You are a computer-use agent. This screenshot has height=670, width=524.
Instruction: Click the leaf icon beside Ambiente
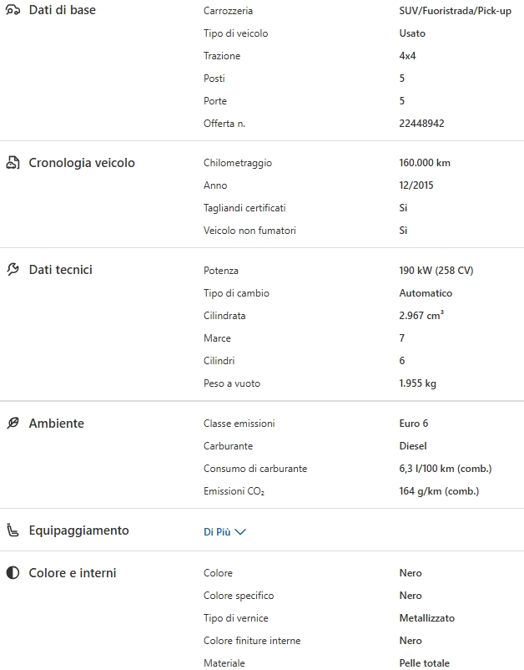click(x=13, y=424)
